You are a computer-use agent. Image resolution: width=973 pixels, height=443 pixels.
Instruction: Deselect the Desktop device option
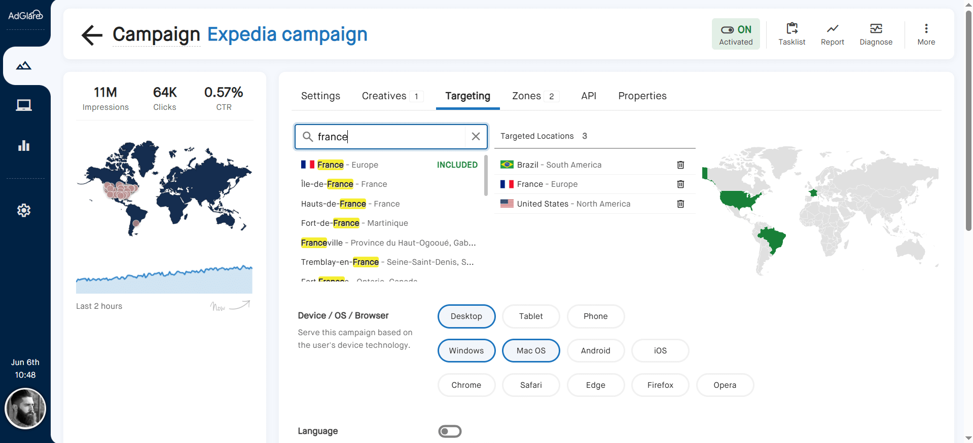466,316
